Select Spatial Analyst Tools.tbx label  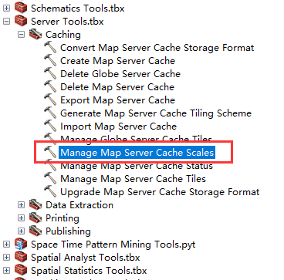point(86,258)
